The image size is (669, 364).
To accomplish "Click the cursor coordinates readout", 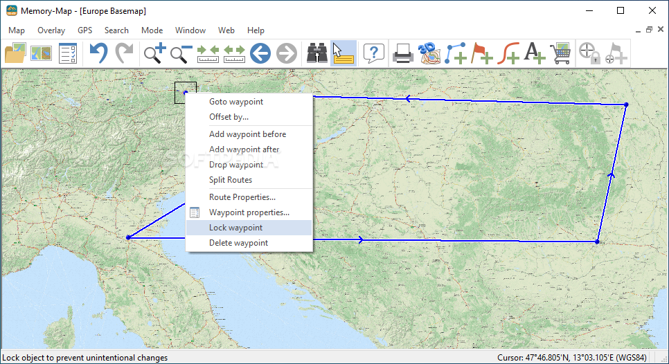I will (572, 358).
